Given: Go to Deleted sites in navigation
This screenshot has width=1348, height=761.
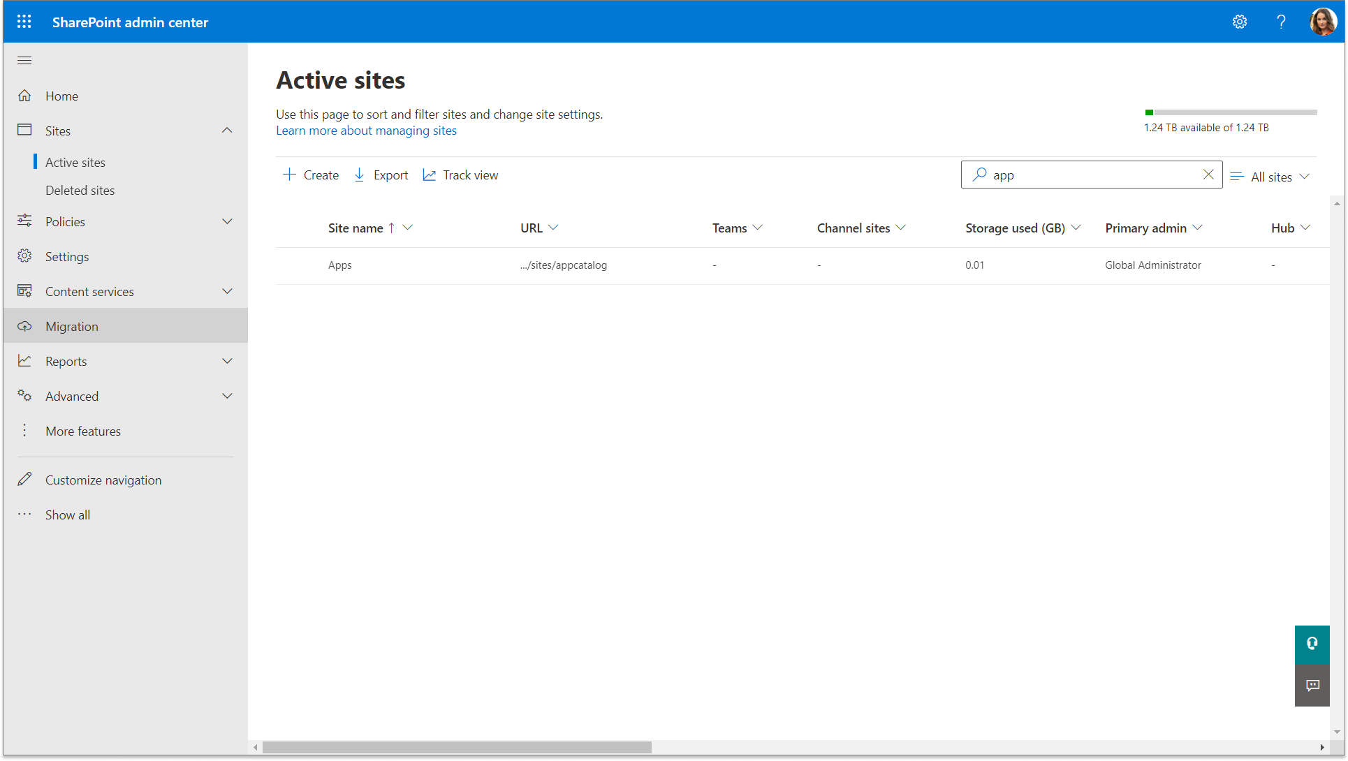Looking at the screenshot, I should (x=80, y=191).
